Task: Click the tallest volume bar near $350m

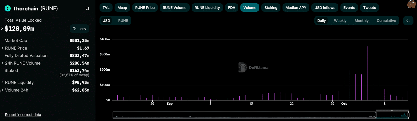Action: coord(367,73)
